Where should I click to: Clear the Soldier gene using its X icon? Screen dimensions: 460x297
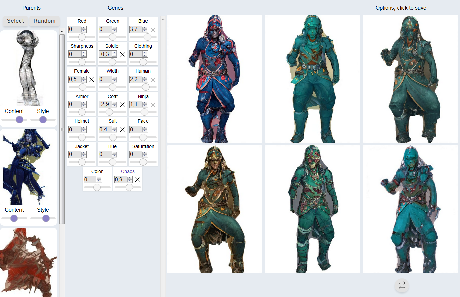(122, 54)
